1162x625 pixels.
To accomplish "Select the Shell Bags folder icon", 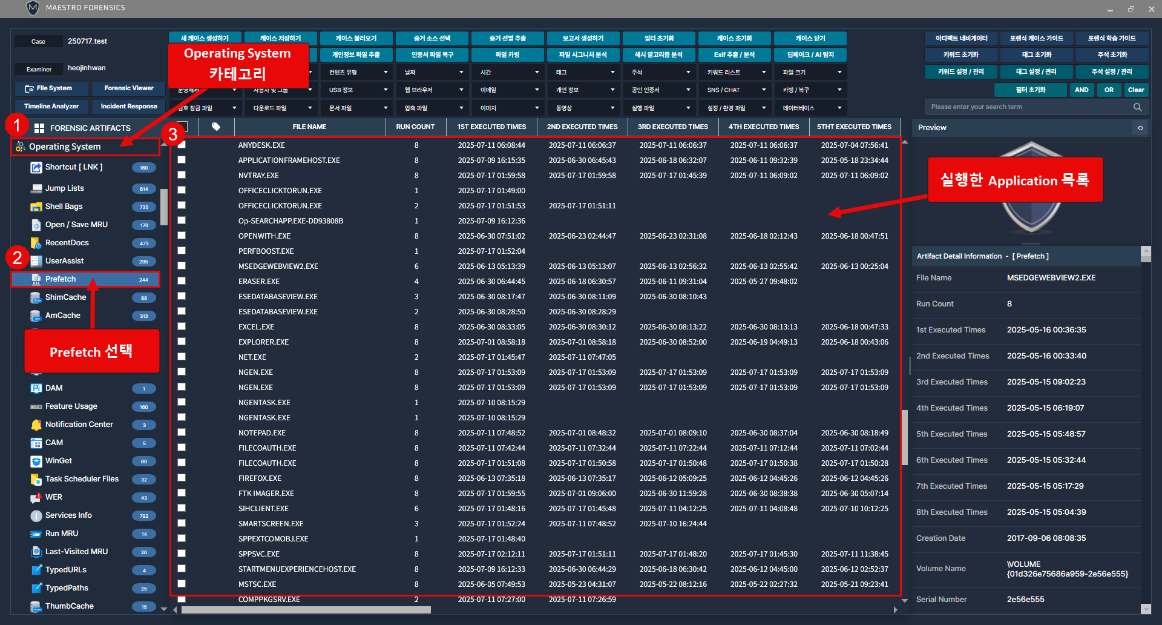I will tap(36, 207).
